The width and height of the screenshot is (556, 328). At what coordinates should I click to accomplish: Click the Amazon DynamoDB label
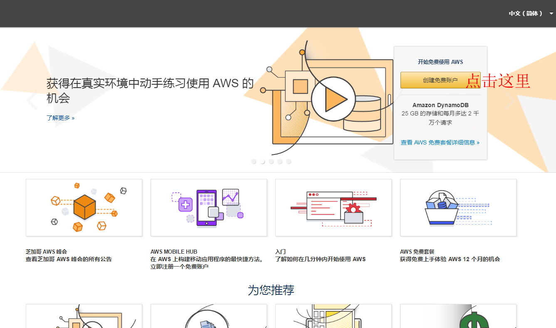(440, 105)
